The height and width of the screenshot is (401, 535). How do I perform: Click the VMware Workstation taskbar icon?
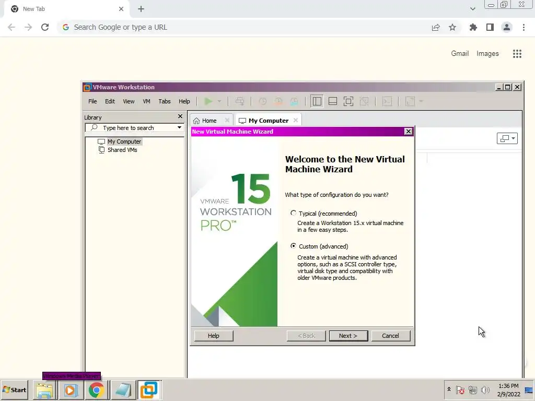[x=149, y=390]
